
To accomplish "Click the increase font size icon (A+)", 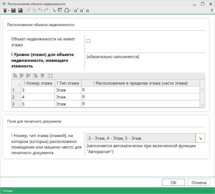I will click(76, 10).
